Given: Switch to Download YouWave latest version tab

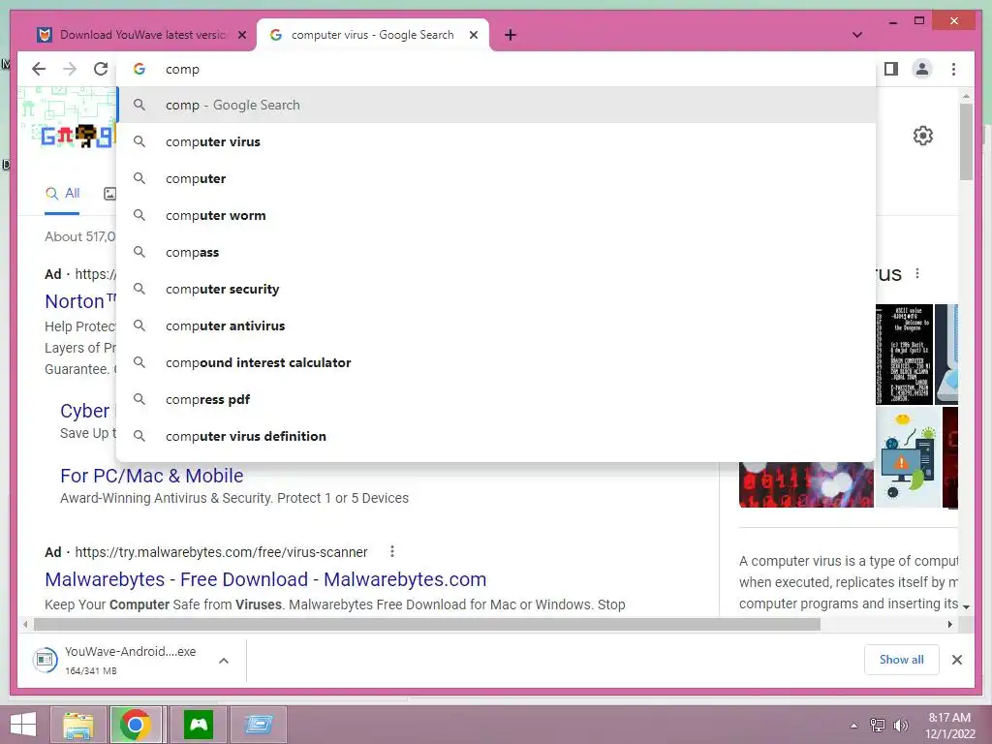Looking at the screenshot, I should [x=142, y=35].
